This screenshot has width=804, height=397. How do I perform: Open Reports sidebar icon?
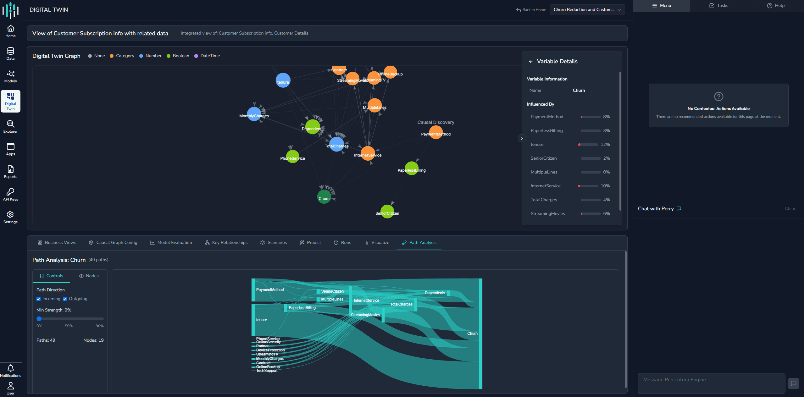10,172
